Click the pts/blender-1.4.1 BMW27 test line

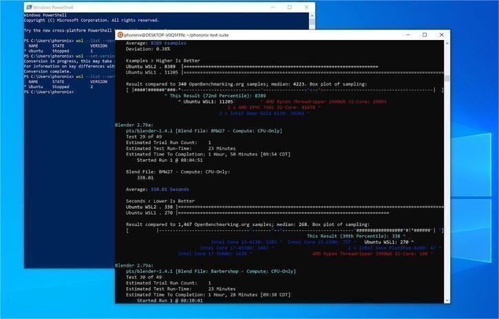pyautogui.click(x=204, y=131)
